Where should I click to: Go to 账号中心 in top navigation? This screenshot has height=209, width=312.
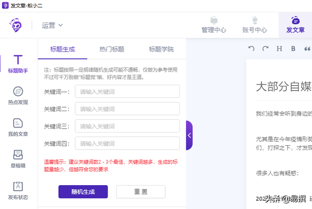tap(254, 25)
